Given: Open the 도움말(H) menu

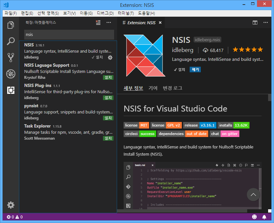Looking at the screenshot, I should [146, 13].
